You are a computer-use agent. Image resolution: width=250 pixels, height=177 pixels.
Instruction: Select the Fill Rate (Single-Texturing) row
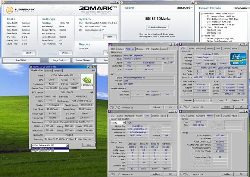point(220,38)
